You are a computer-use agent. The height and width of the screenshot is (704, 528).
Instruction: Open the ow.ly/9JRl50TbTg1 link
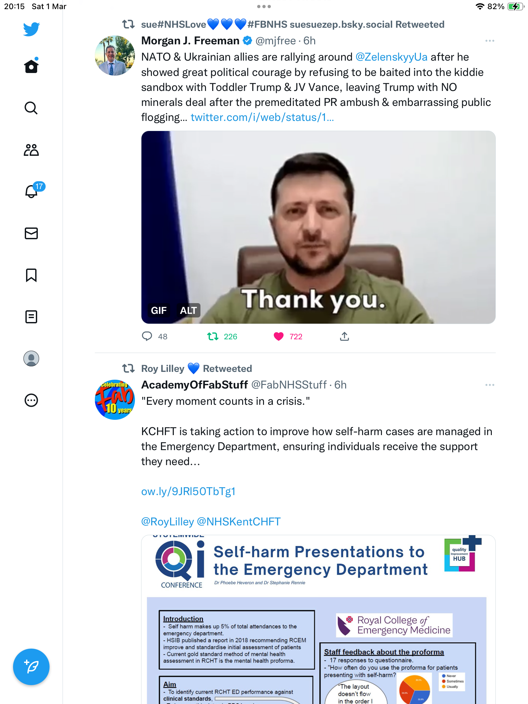(188, 491)
